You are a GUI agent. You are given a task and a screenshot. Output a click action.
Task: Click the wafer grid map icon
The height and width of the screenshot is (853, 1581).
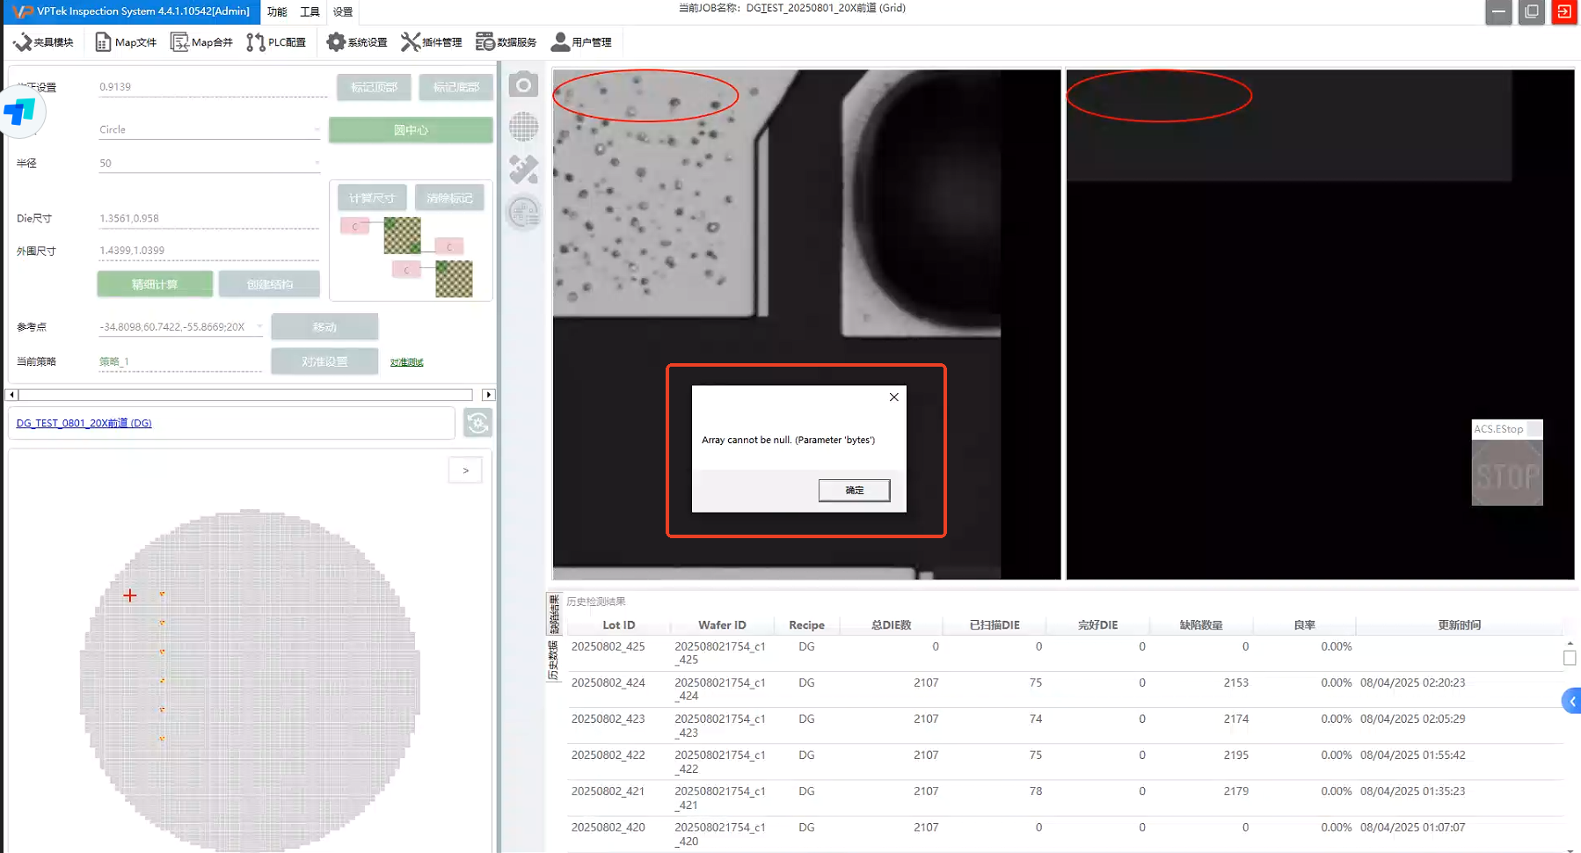click(x=523, y=128)
